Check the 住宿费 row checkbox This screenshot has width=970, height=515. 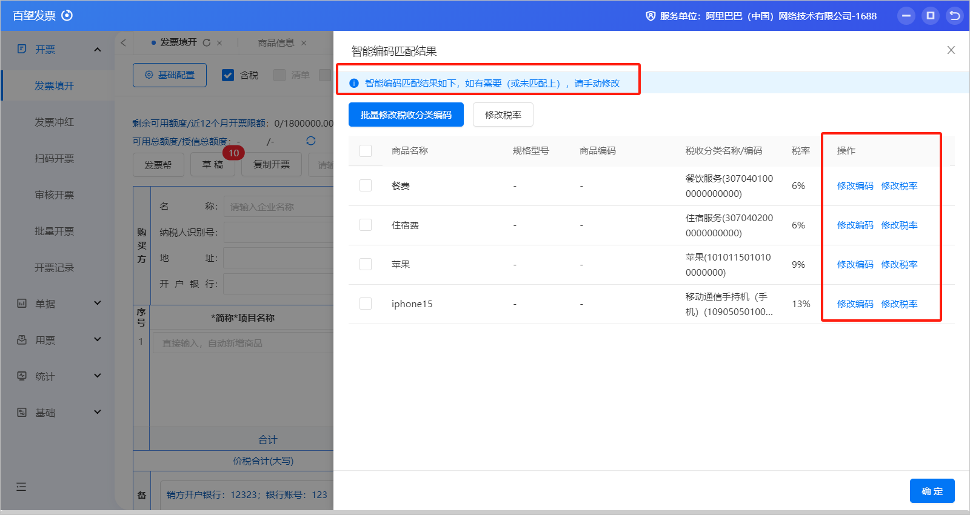[366, 225]
